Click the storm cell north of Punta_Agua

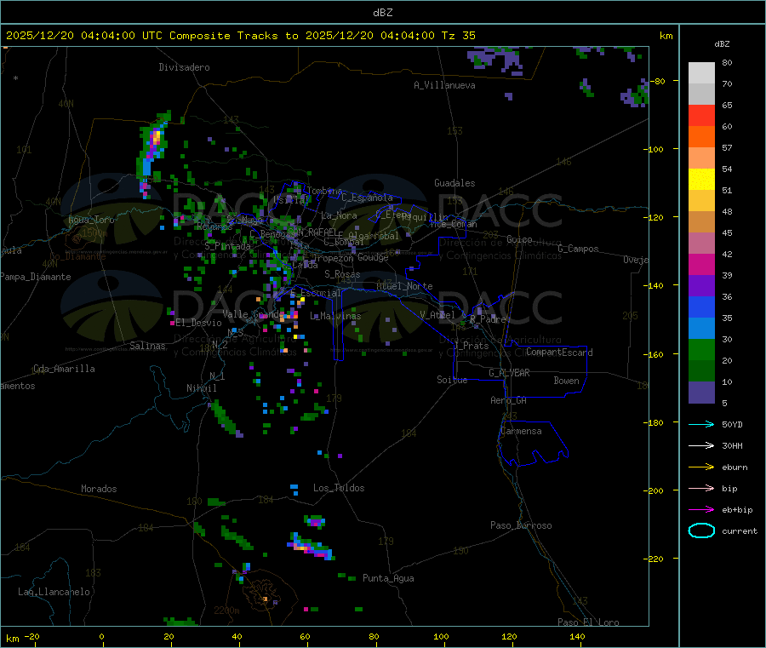click(x=311, y=547)
